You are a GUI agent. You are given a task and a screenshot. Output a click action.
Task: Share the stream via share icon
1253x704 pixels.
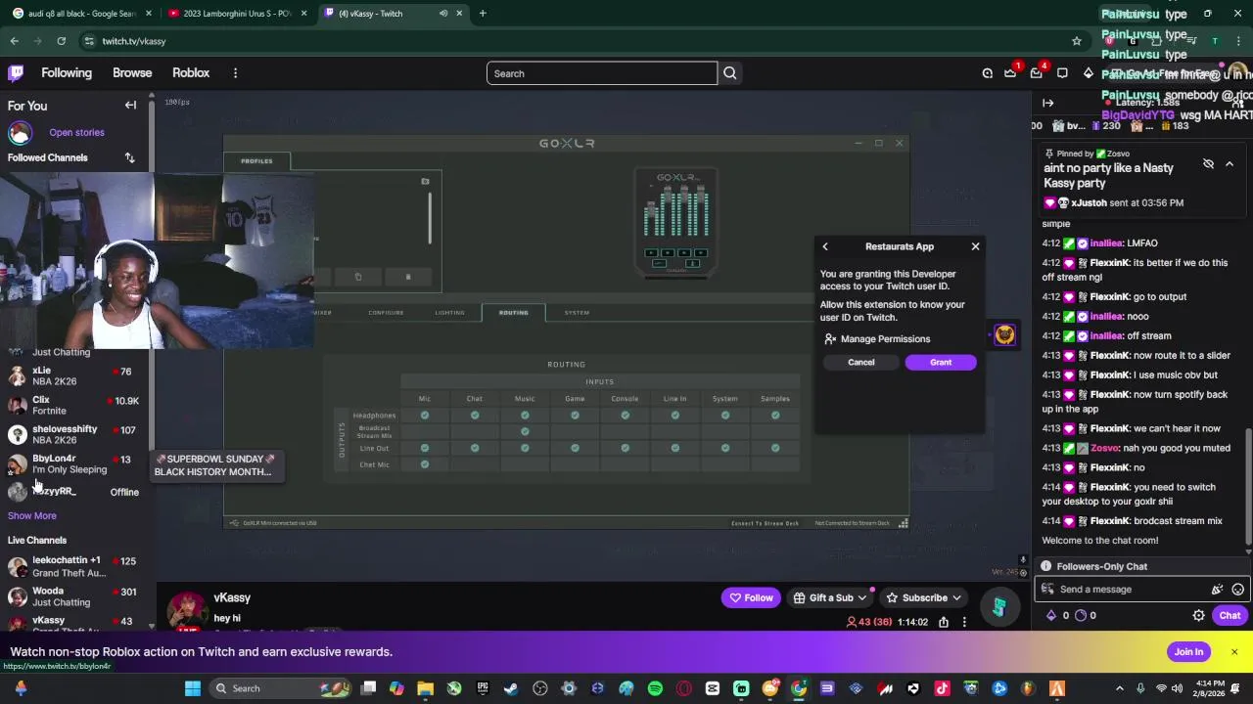click(944, 622)
